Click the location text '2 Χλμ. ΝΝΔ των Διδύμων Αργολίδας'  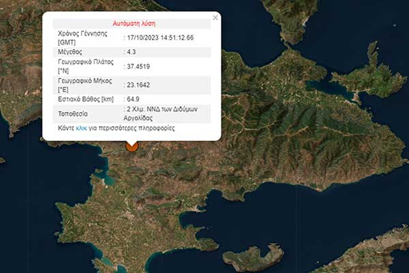(x=164, y=113)
